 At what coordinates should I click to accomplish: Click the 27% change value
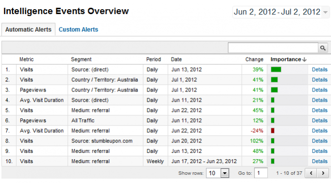coord(258,161)
